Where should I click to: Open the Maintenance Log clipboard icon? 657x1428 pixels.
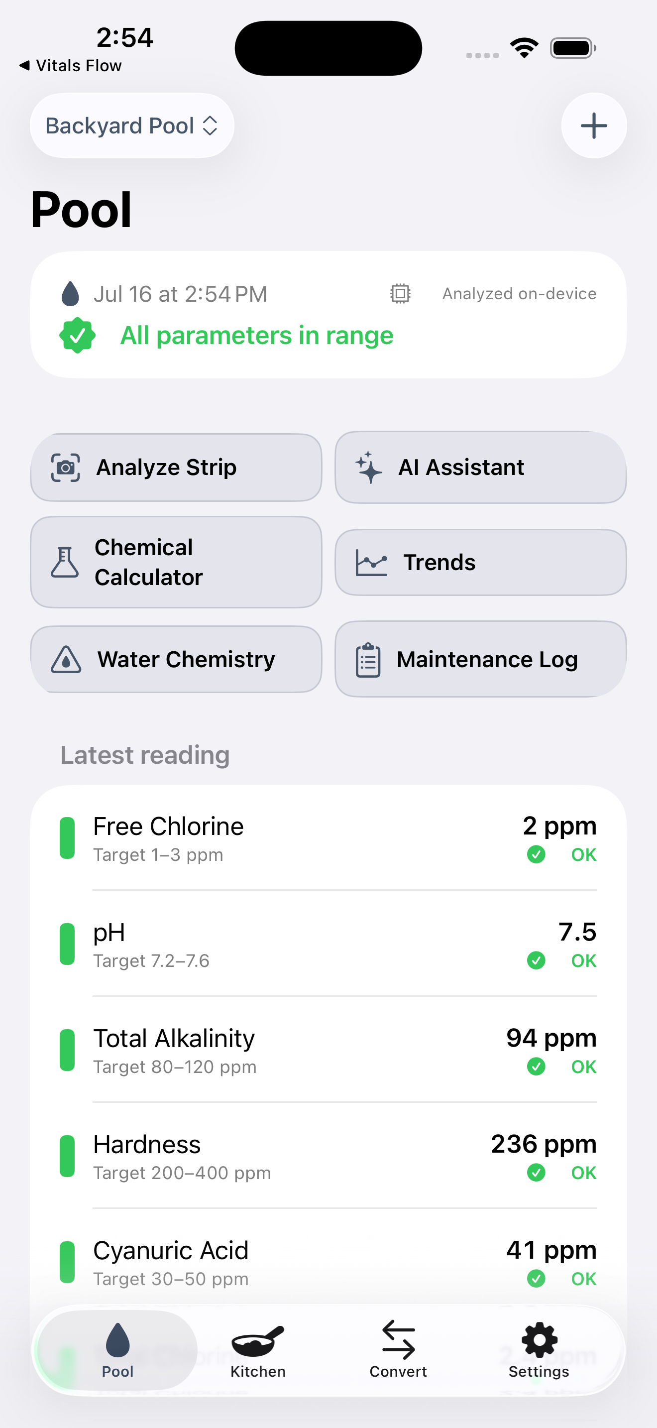click(368, 660)
